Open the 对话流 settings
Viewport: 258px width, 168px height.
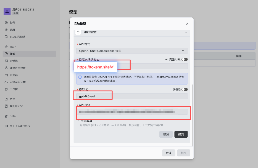click(x=30, y=61)
